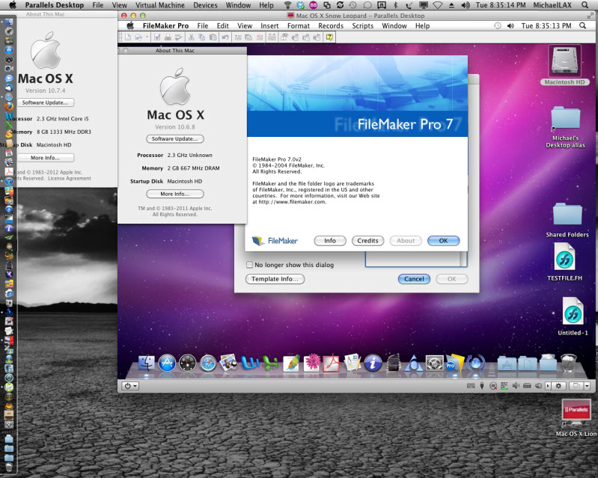598x478 pixels.
Task: Click Template Info... button
Action: coord(275,278)
